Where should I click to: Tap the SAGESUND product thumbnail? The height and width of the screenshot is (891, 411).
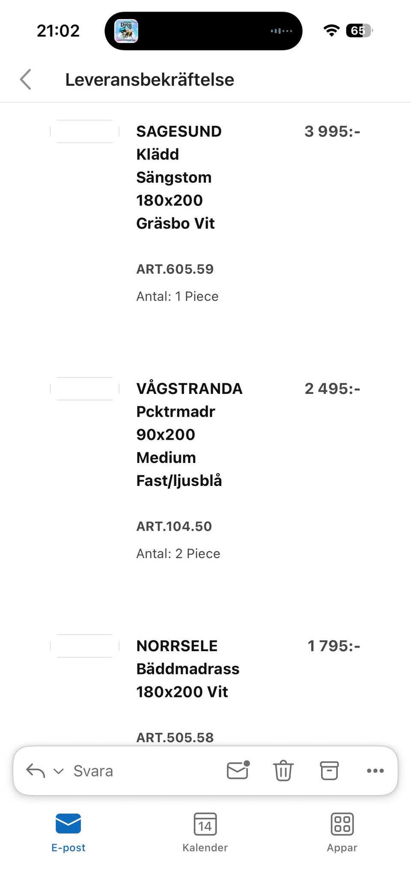tap(85, 131)
